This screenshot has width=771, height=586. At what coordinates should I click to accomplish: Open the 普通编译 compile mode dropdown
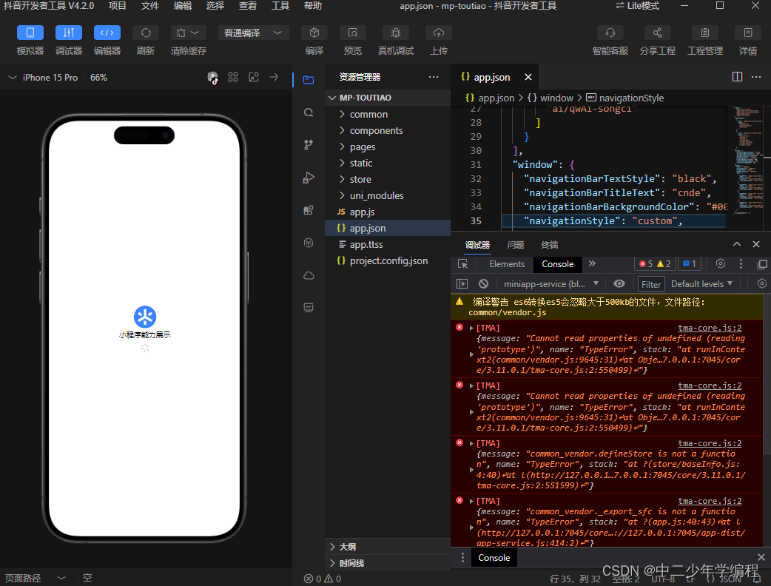coord(253,33)
